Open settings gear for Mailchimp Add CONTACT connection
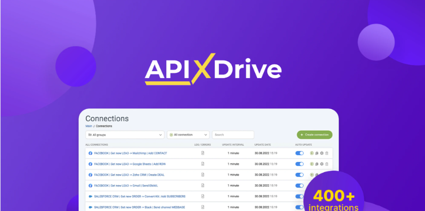The height and width of the screenshot is (211, 425). [322, 153]
